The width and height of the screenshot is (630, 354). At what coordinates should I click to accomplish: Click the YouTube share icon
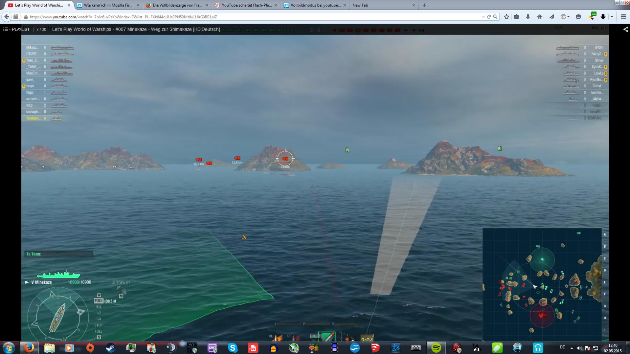pos(625,29)
